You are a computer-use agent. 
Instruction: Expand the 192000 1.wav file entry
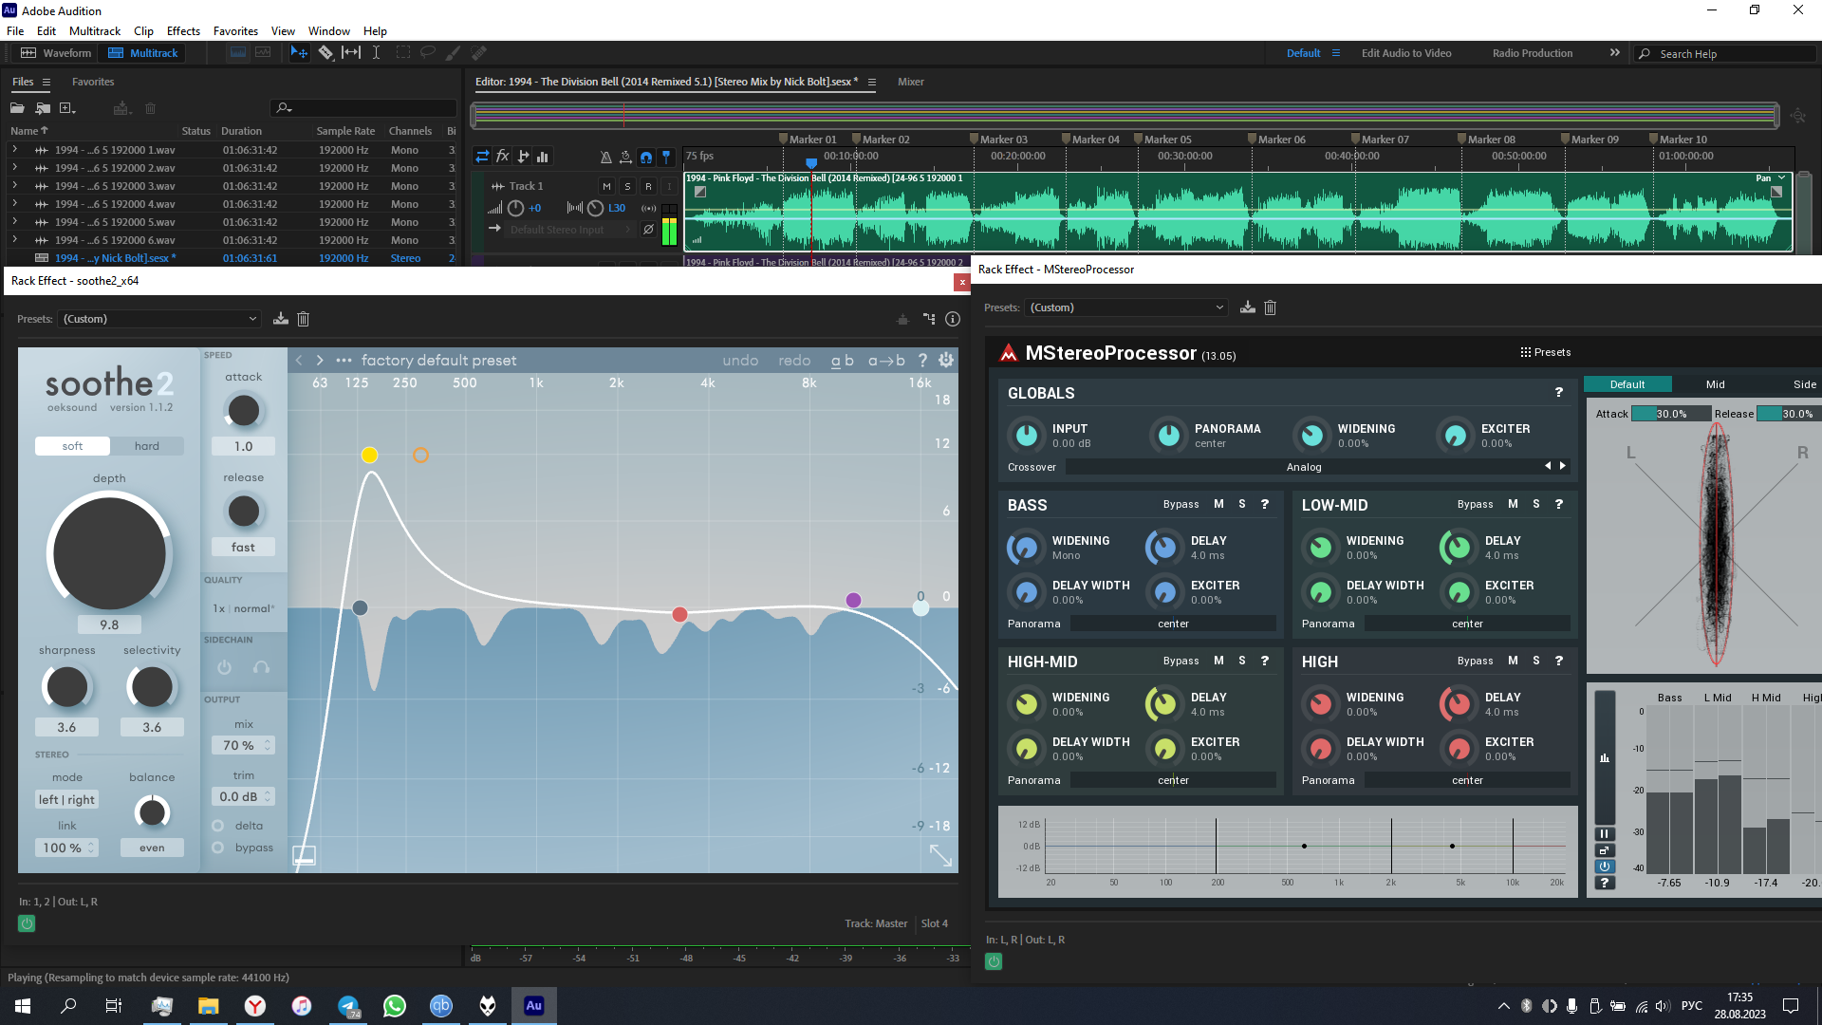(14, 150)
